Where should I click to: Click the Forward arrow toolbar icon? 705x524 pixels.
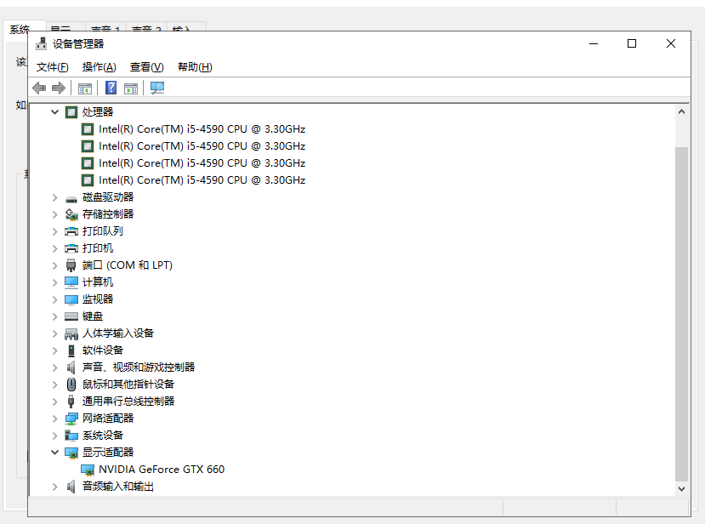pyautogui.click(x=59, y=88)
